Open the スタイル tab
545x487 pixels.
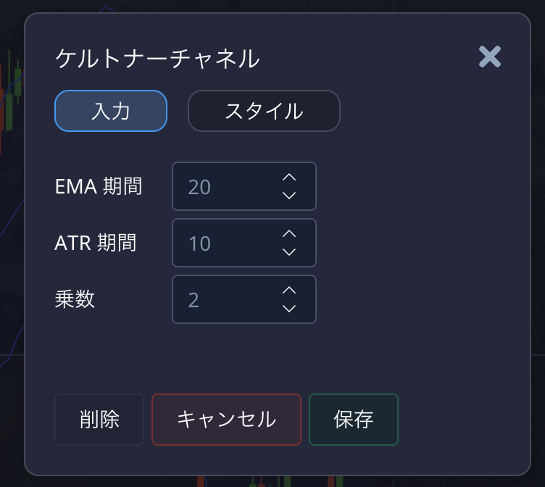264,111
